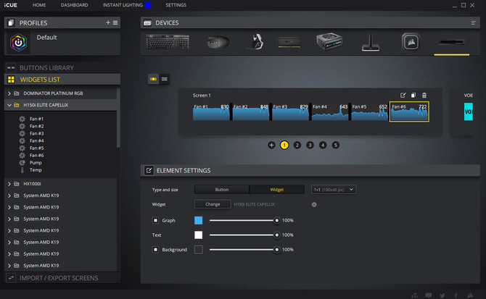Collapse the H150i ELITE CAPELLIX folder

[x=9, y=105]
